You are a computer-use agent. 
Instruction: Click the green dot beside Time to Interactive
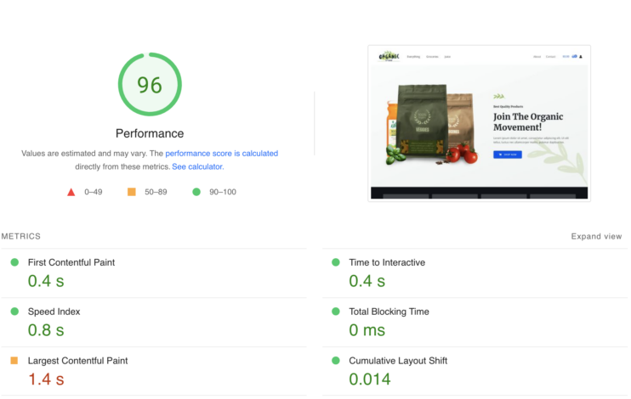pos(336,262)
